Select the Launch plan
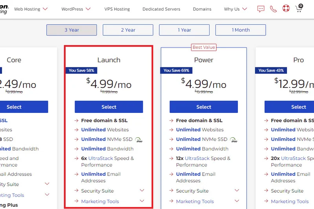 pos(109,107)
